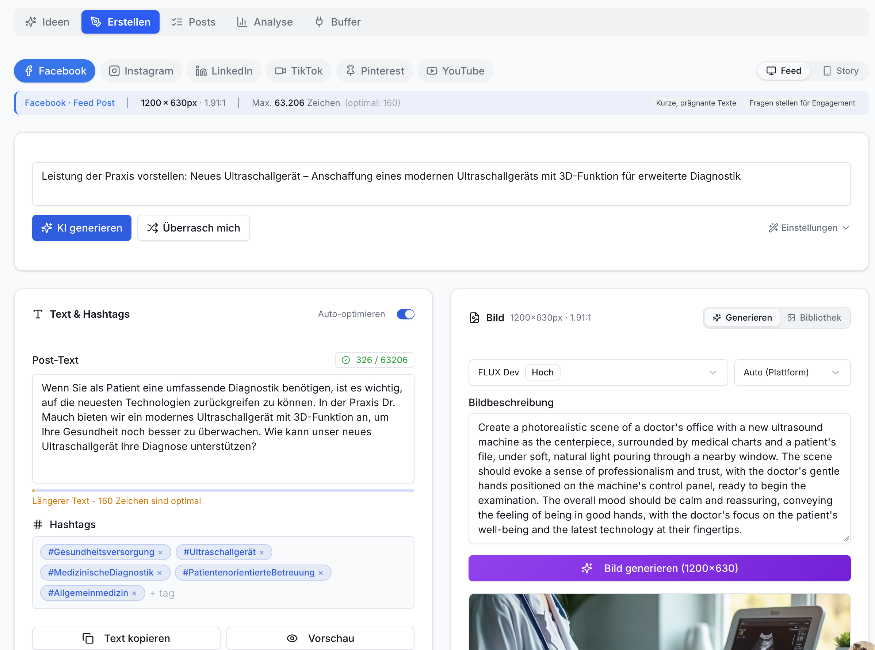This screenshot has height=650, width=875.
Task: Open the Auto (Plattform) dropdown
Action: (792, 372)
